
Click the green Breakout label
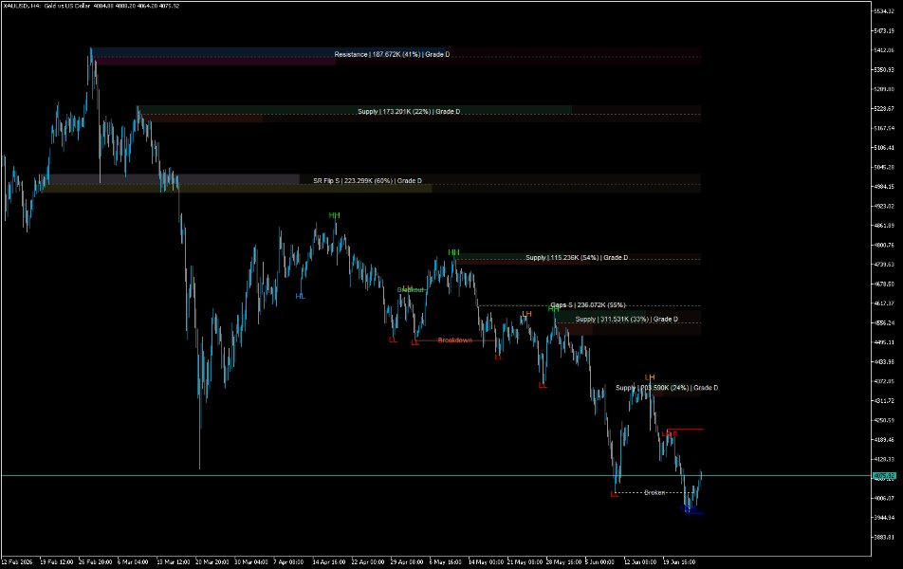pos(411,289)
